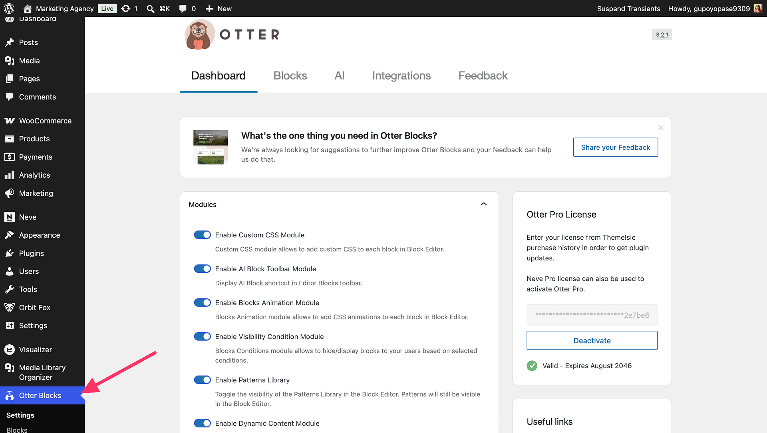Click the Media sidebar icon

(x=10, y=61)
